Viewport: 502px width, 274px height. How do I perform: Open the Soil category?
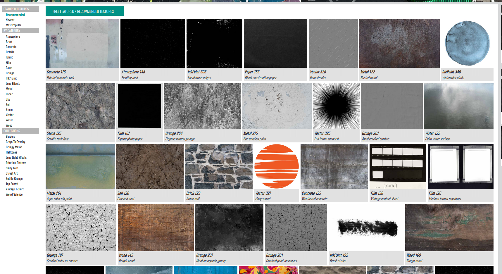(x=8, y=105)
